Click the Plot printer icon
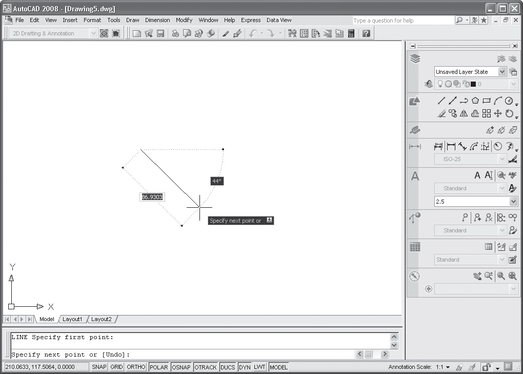Screen dimensions: 523x374 (175, 33)
